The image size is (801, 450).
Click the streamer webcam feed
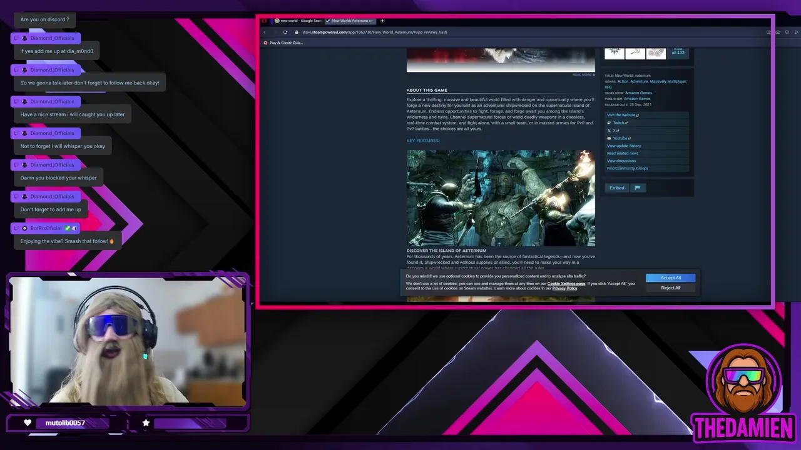tap(128, 342)
